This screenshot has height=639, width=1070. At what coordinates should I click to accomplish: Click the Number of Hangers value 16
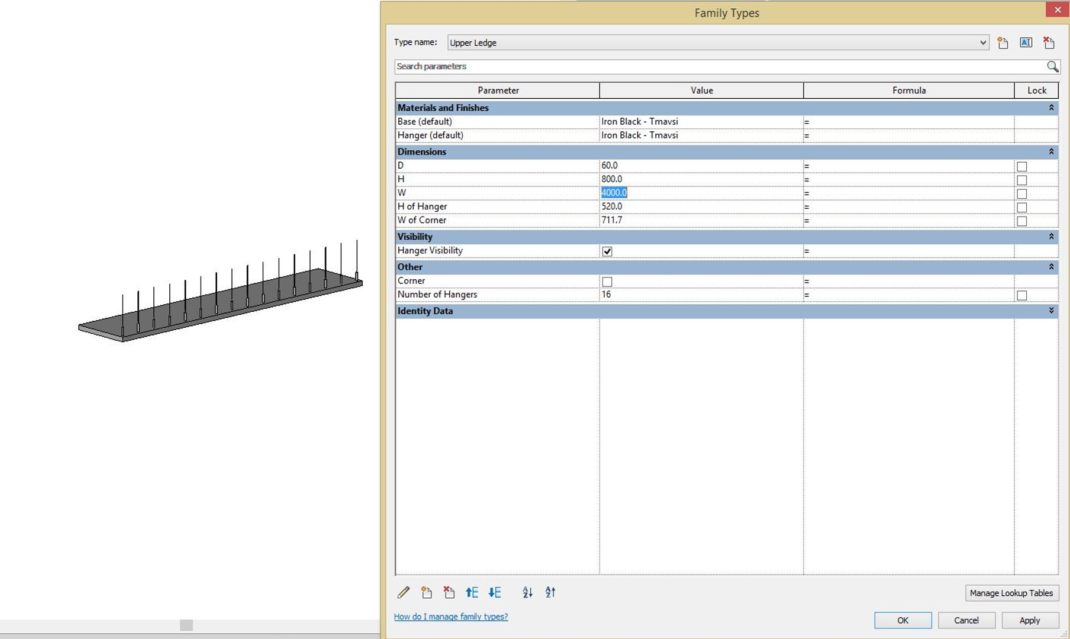[x=701, y=295]
